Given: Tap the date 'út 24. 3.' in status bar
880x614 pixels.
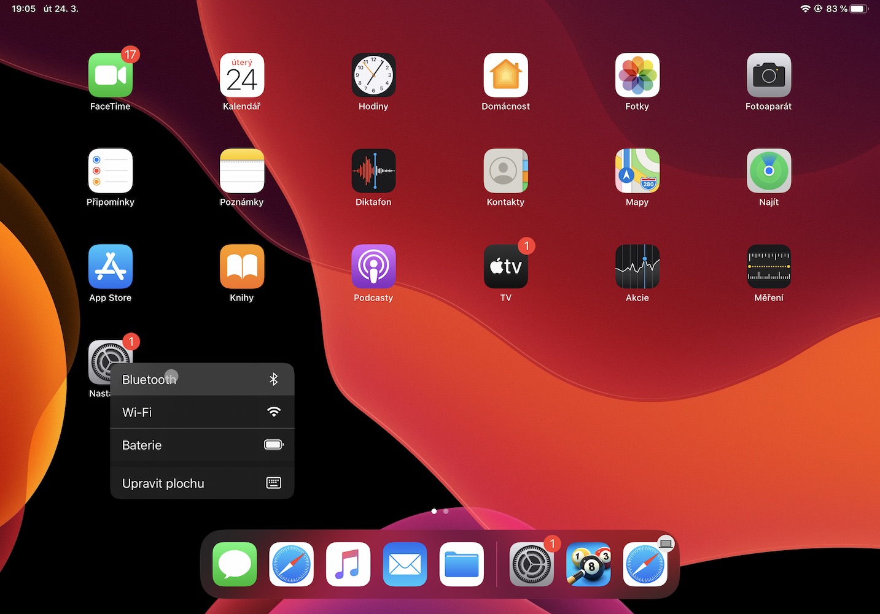Looking at the screenshot, I should (x=61, y=9).
